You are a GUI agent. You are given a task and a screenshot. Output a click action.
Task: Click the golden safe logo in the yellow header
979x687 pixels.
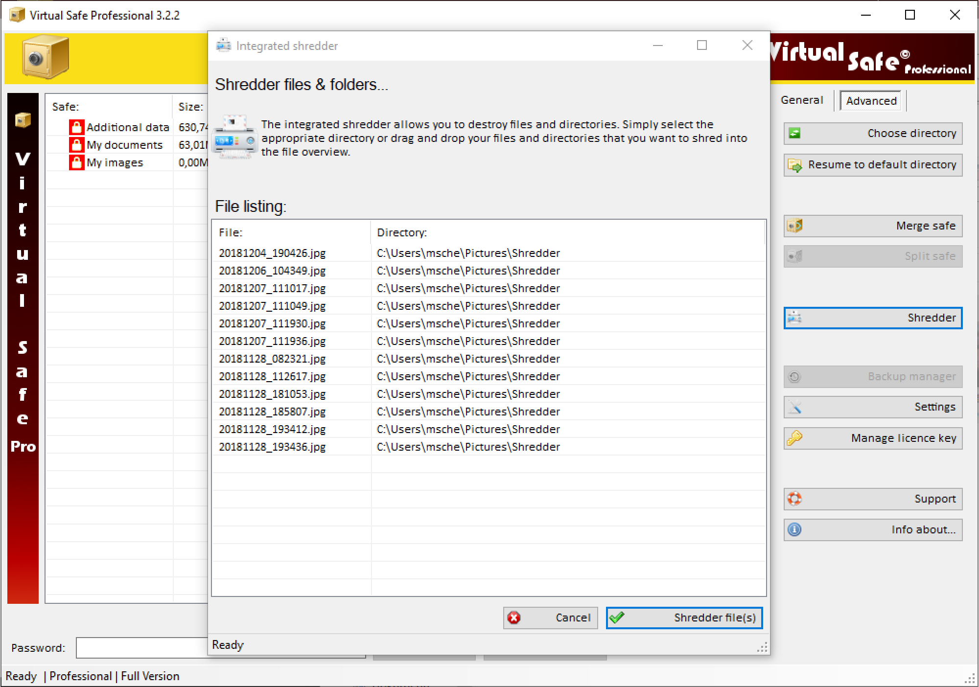(45, 57)
